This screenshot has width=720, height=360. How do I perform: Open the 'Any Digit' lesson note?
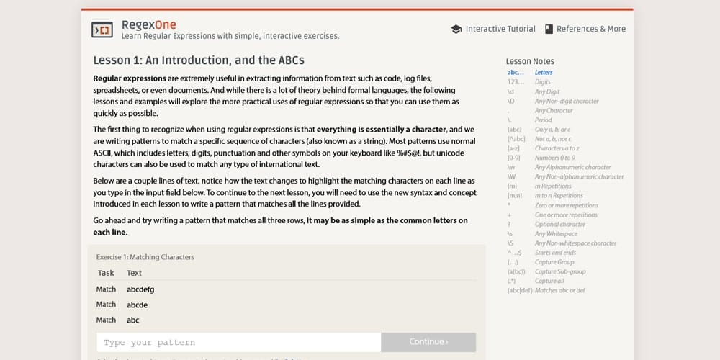coord(547,91)
